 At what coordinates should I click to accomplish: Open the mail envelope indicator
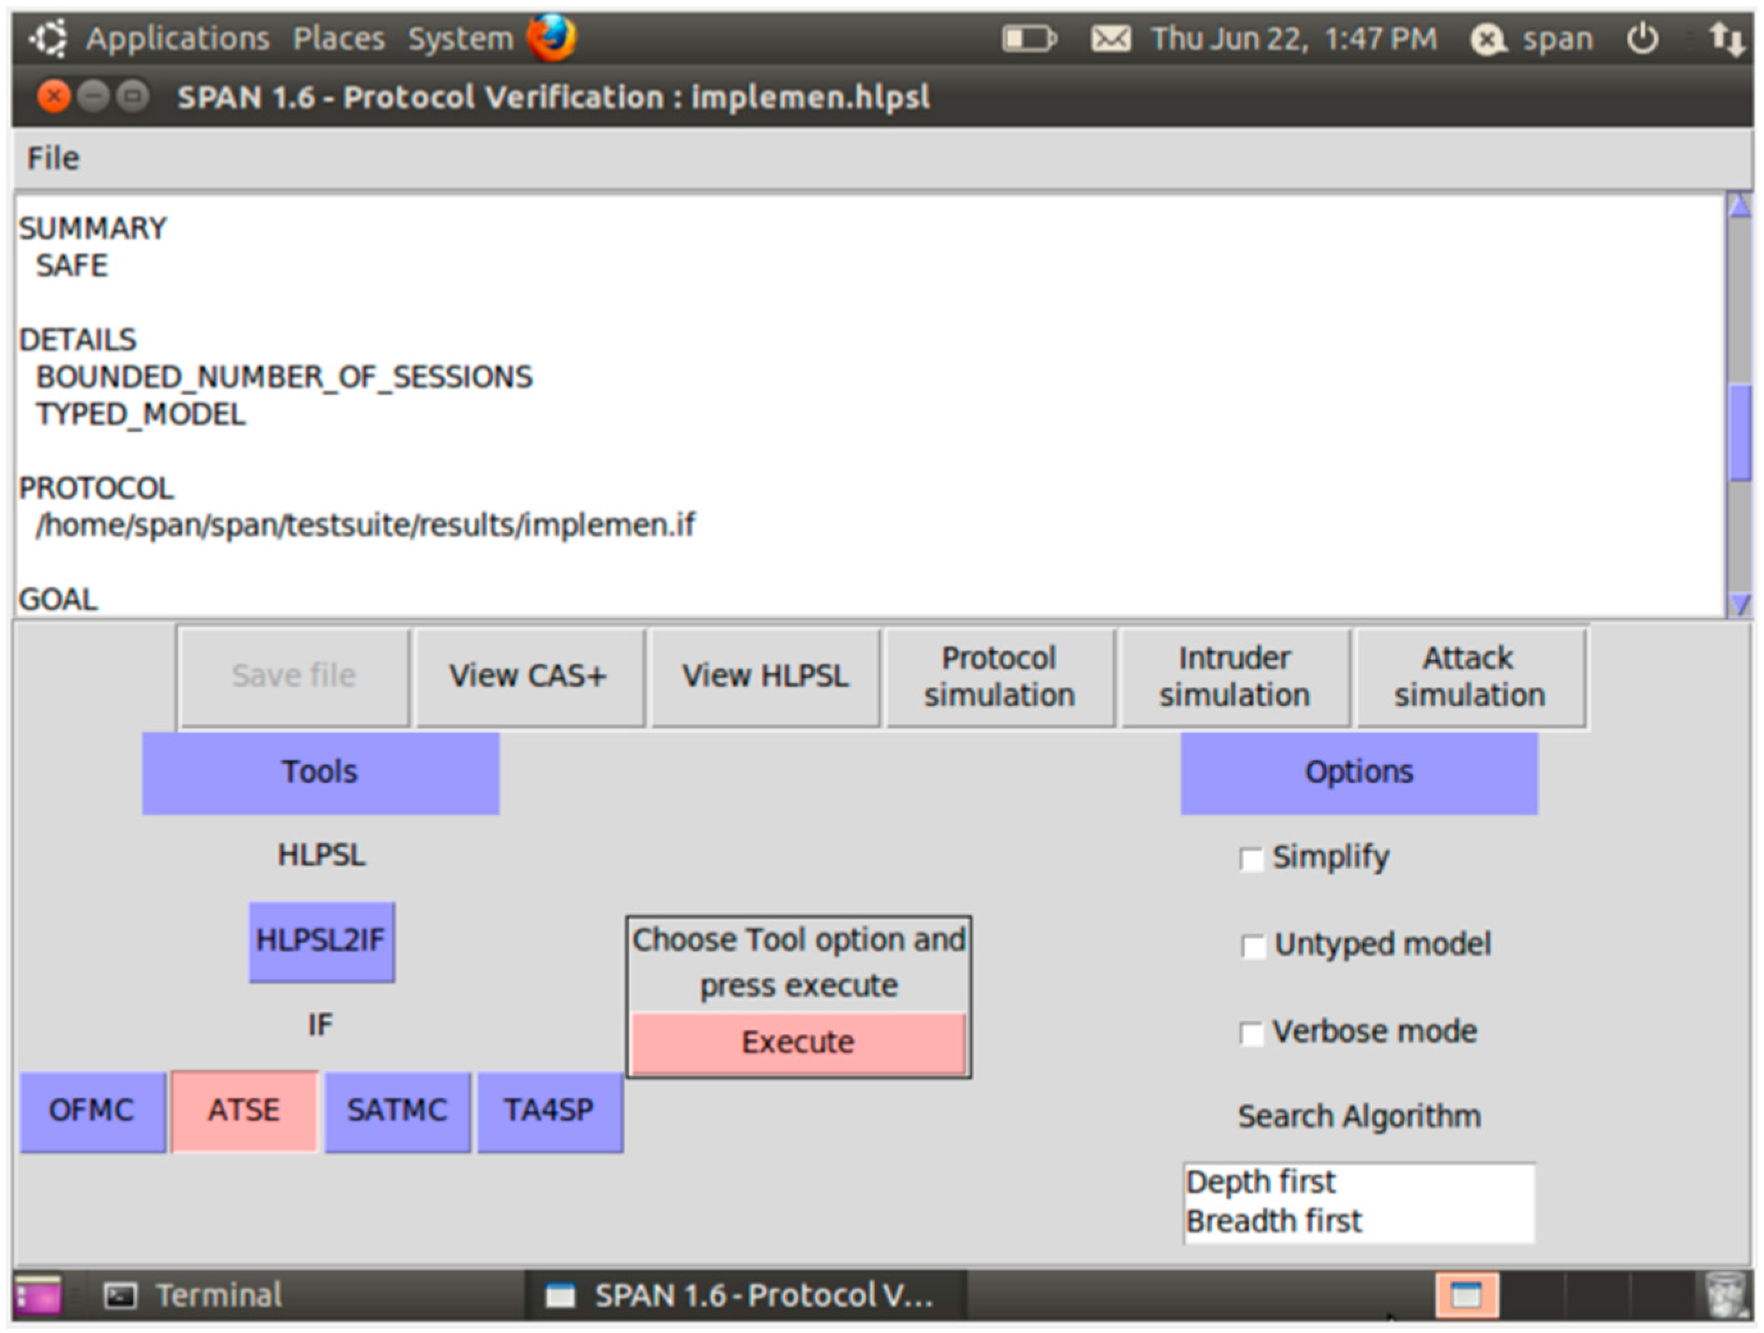pyautogui.click(x=1110, y=38)
